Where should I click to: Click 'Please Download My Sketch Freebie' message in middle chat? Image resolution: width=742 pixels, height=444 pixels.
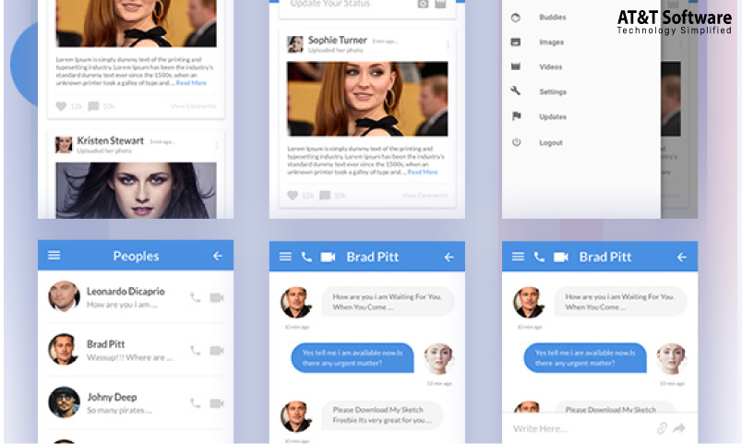point(382,415)
